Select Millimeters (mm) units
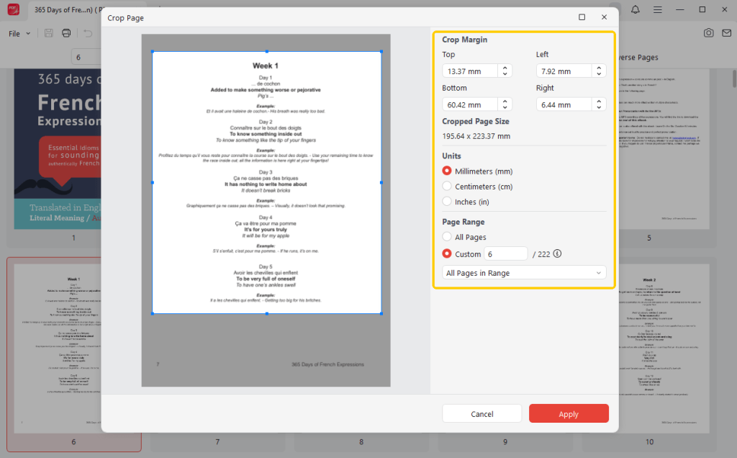The height and width of the screenshot is (458, 737). tap(447, 171)
